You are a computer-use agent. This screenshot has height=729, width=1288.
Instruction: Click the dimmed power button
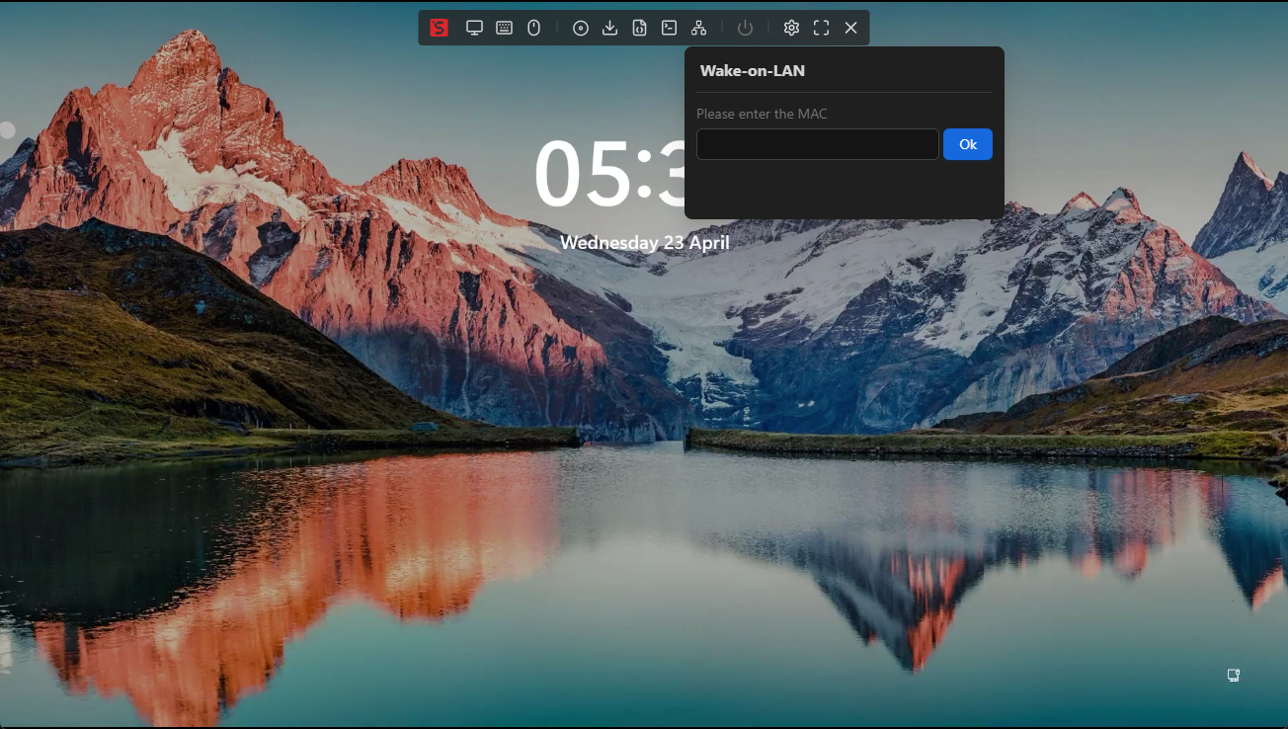tap(746, 28)
